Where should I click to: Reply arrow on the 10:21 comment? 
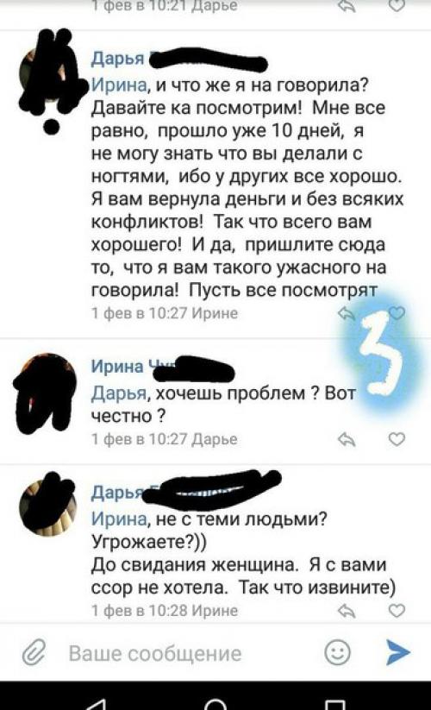(347, 6)
